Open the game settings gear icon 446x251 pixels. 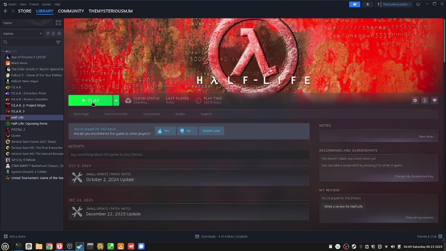[415, 100]
